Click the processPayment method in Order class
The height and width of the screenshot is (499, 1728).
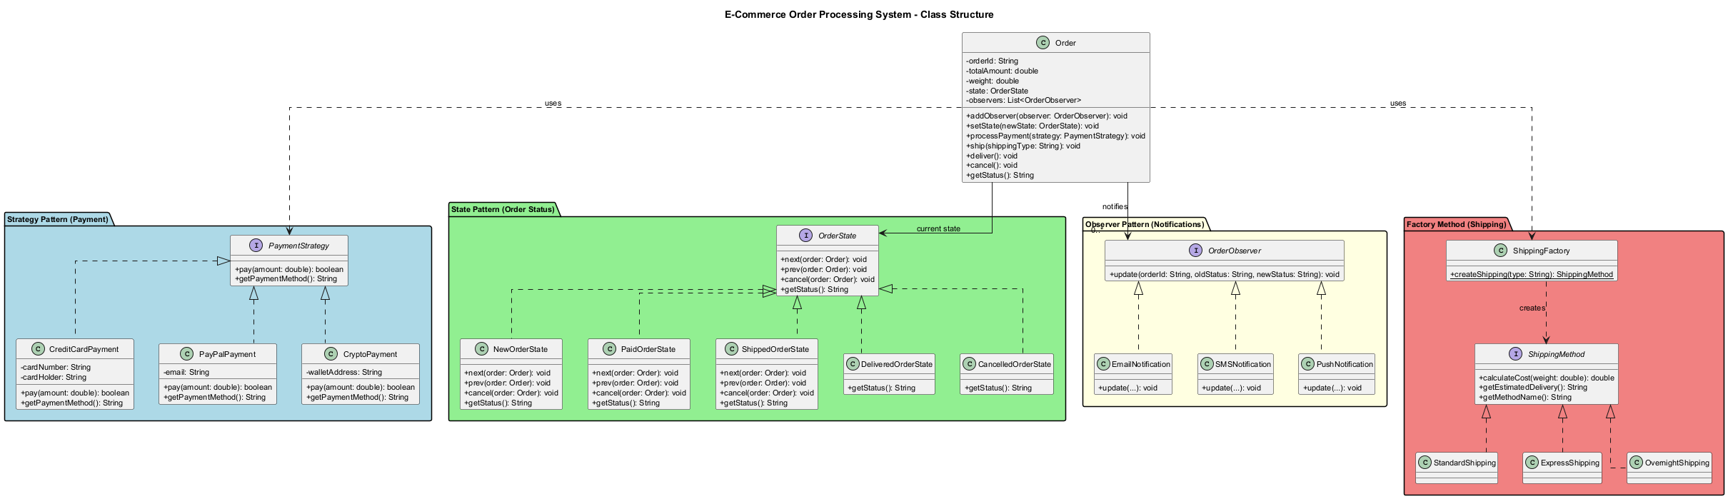pyautogui.click(x=1055, y=136)
